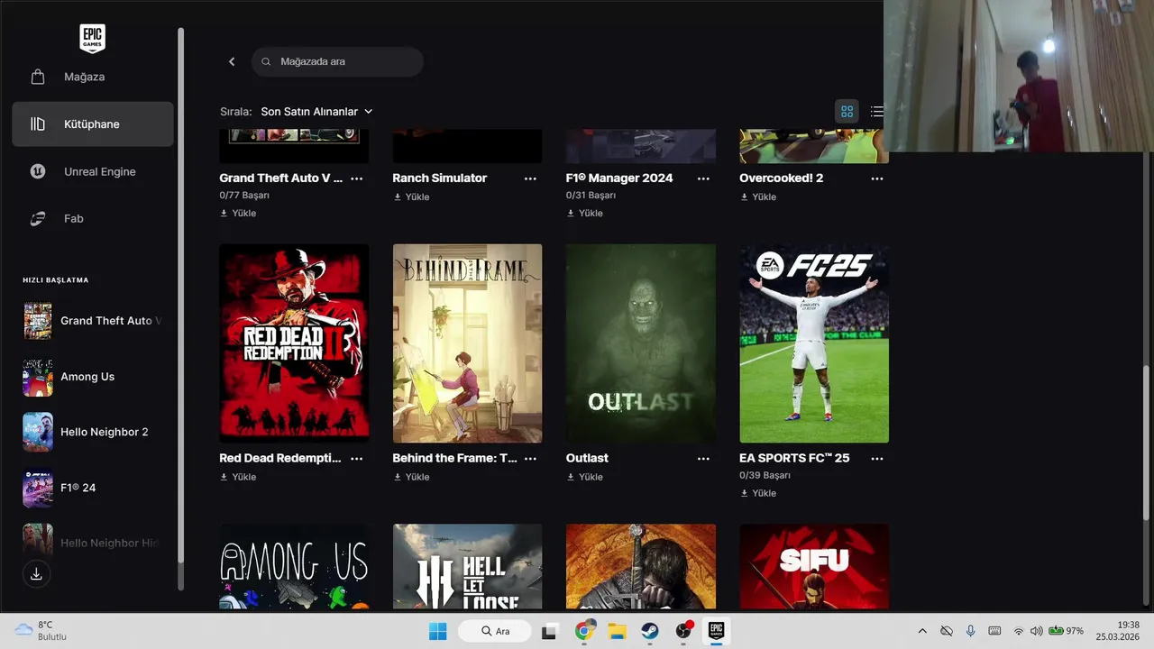Open options menu for Red Dead Redemption
Screen dimensions: 1154x649
point(356,458)
